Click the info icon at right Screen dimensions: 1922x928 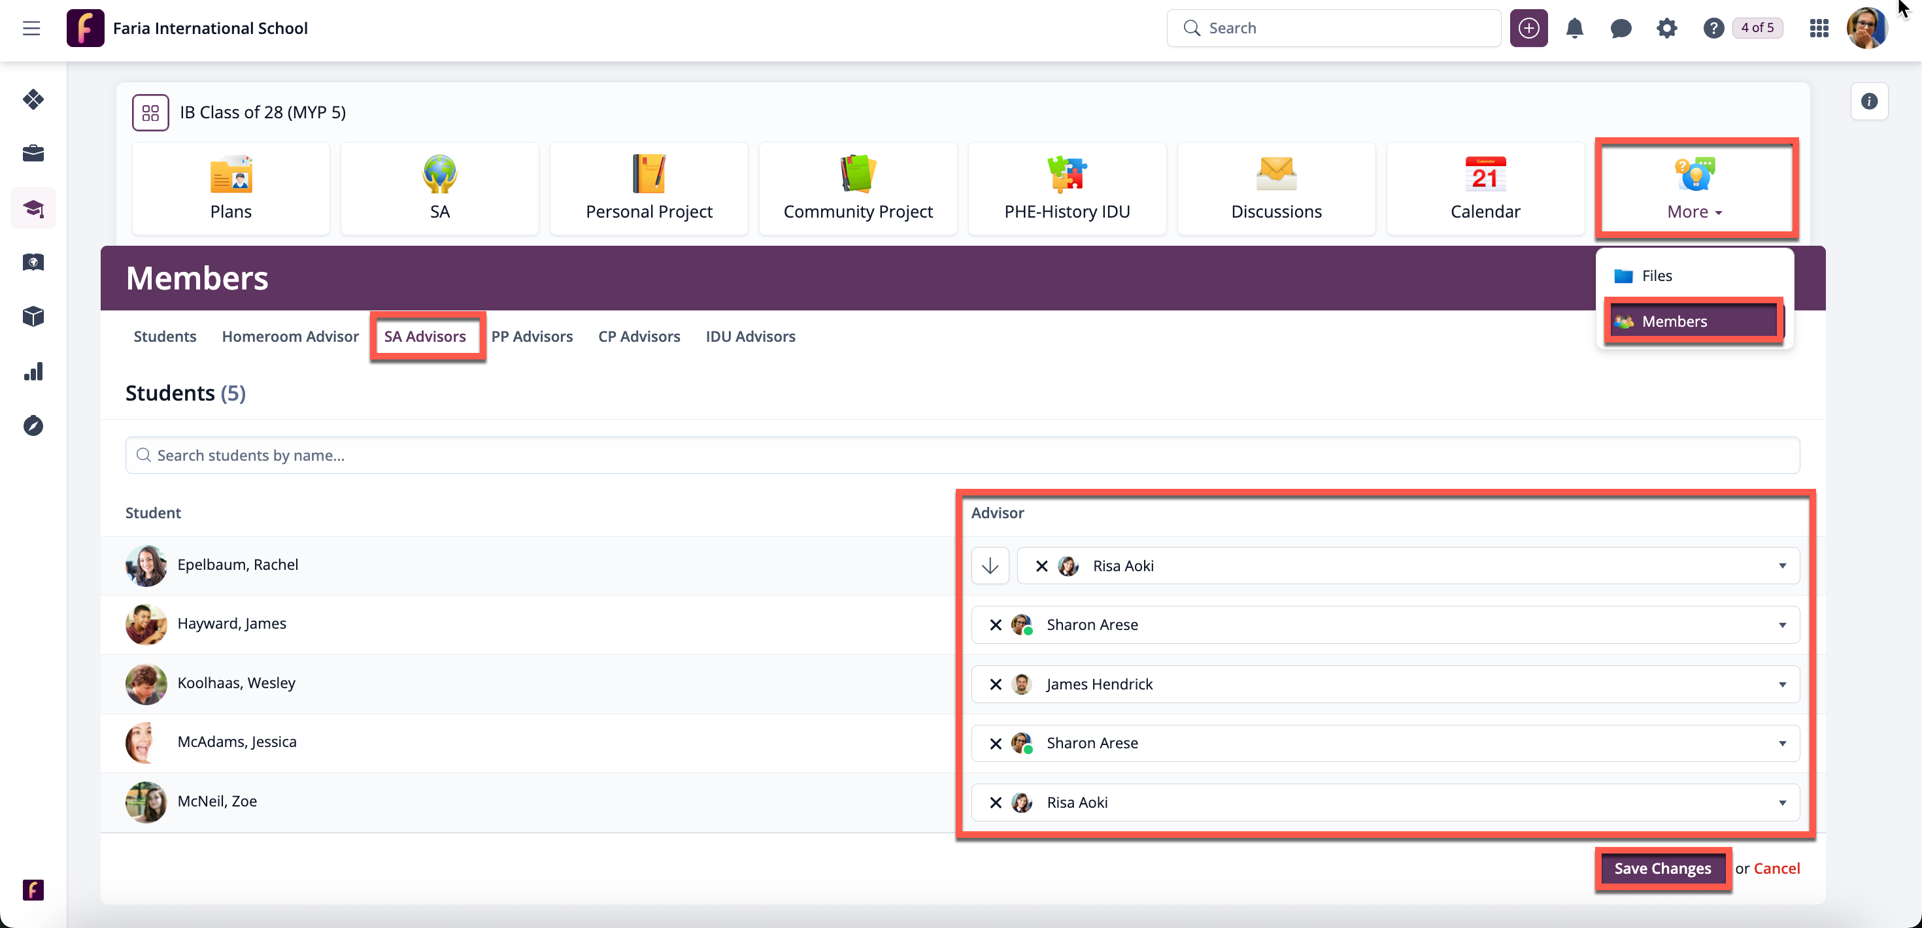point(1868,101)
